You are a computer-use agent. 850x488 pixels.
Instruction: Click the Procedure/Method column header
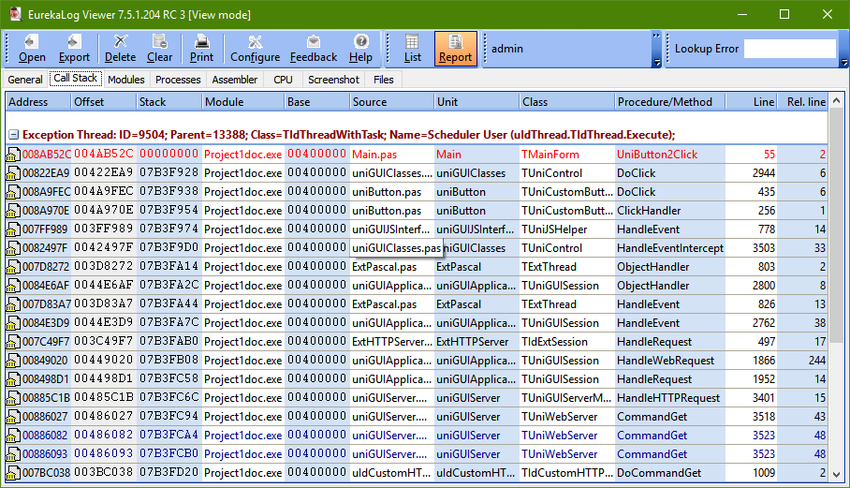click(x=665, y=102)
